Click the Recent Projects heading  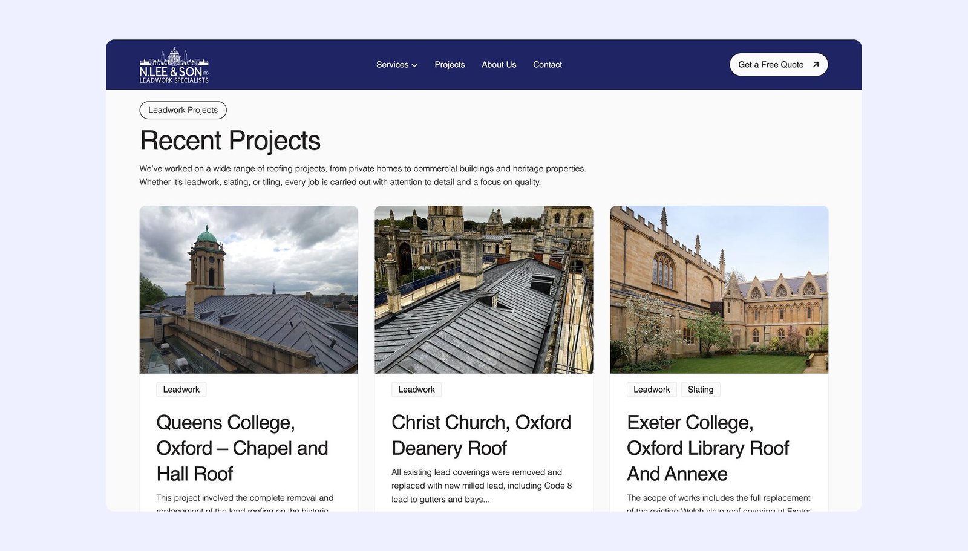(231, 140)
